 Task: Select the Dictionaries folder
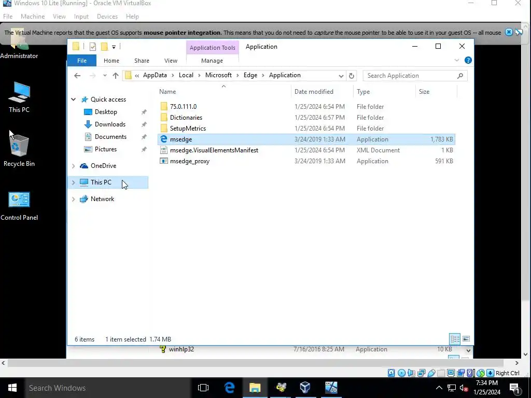[x=306, y=118]
